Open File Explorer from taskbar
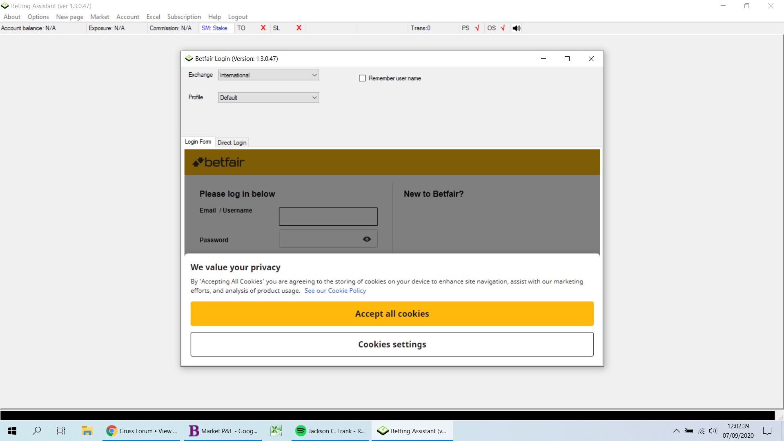The image size is (784, 441). coord(87,431)
